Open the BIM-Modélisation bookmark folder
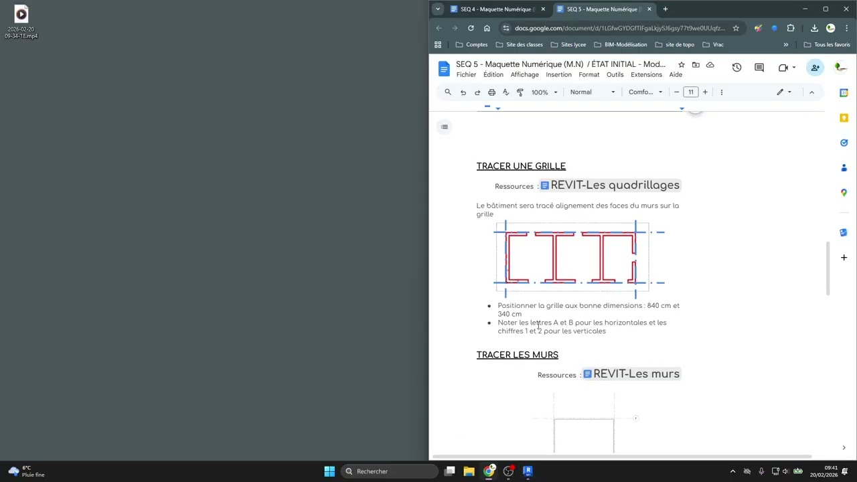This screenshot has height=482, width=857. (x=620, y=45)
